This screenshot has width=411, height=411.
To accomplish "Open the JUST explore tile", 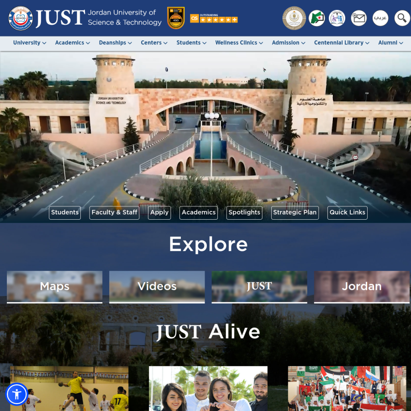I will [259, 287].
